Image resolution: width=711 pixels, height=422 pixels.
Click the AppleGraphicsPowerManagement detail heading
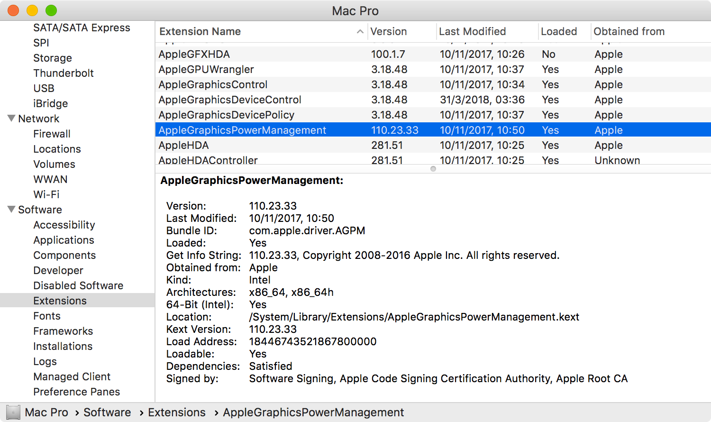pyautogui.click(x=252, y=181)
